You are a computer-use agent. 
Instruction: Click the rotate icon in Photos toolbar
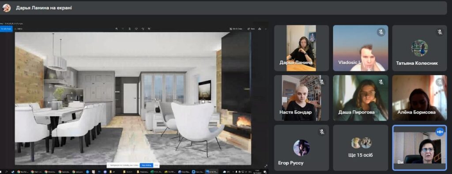143,29
